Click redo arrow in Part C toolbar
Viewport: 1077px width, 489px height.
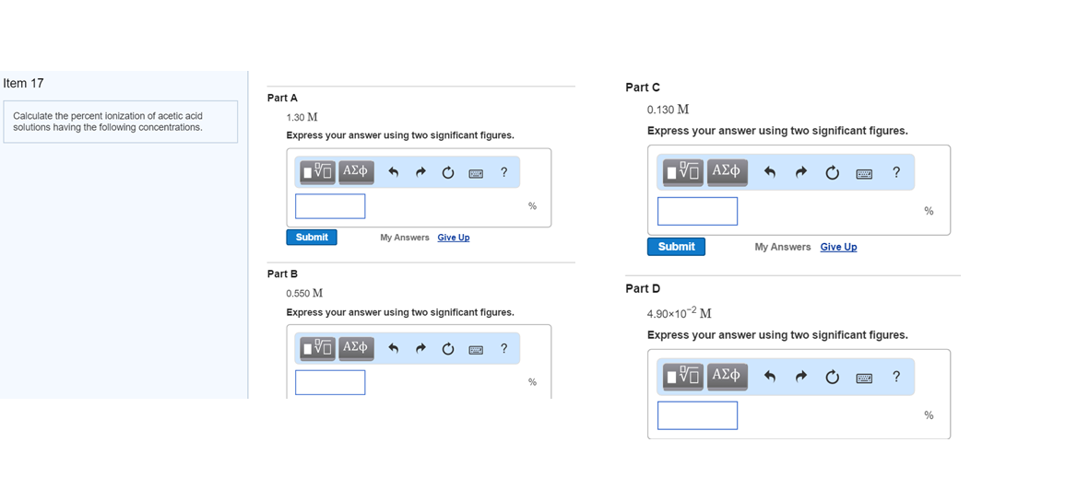tap(801, 173)
